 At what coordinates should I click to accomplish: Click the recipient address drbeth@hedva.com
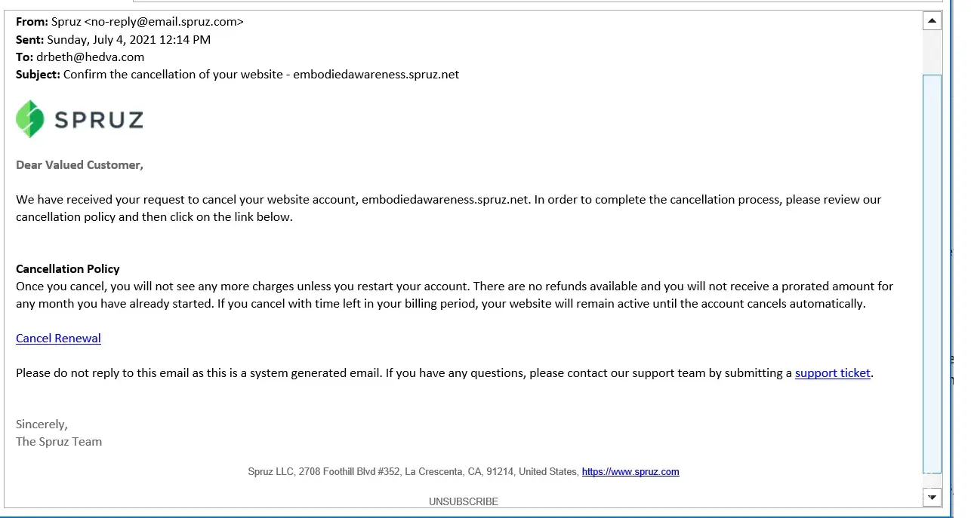[x=90, y=57]
